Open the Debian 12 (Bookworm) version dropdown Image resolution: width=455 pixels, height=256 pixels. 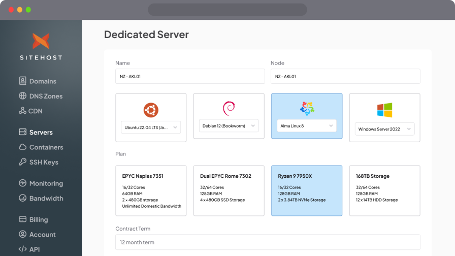click(x=229, y=125)
